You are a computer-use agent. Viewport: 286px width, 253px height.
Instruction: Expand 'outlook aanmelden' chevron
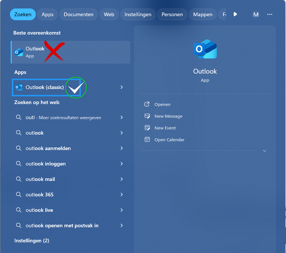pos(122,148)
